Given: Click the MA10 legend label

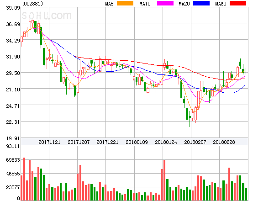Looking at the screenshot, I should (x=145, y=4).
